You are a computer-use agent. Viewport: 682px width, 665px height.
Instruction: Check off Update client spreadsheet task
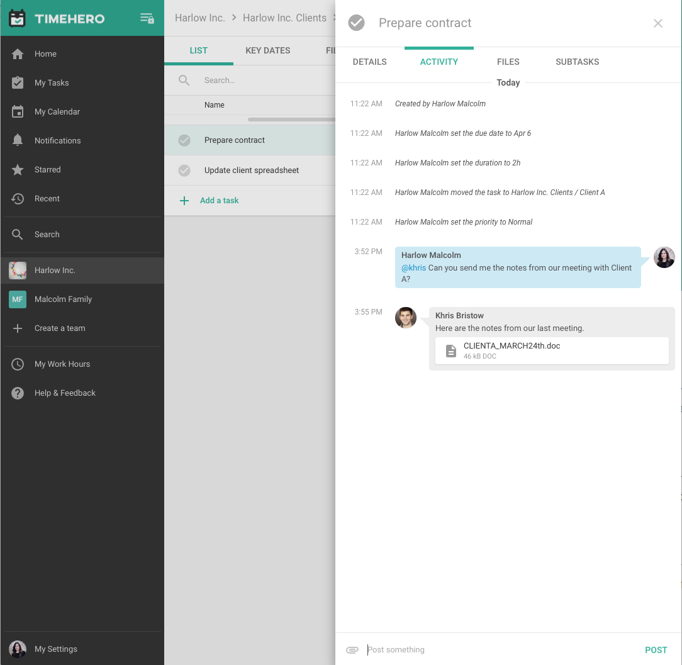[x=184, y=170]
